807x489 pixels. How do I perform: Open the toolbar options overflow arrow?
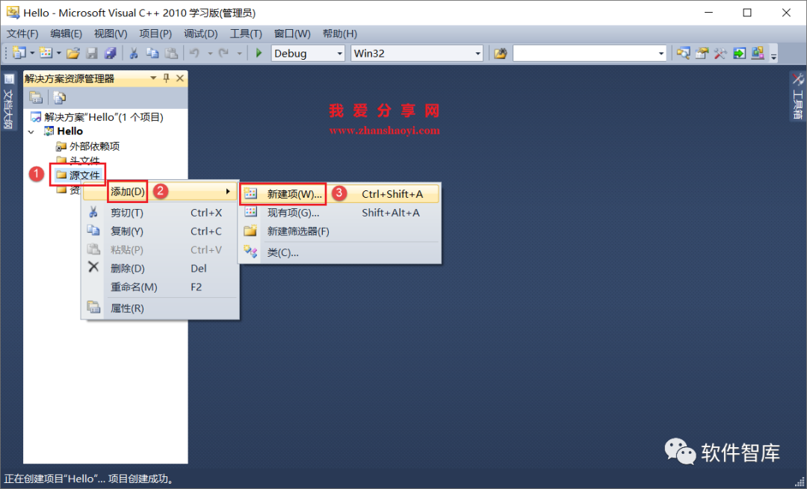pyautogui.click(x=773, y=56)
